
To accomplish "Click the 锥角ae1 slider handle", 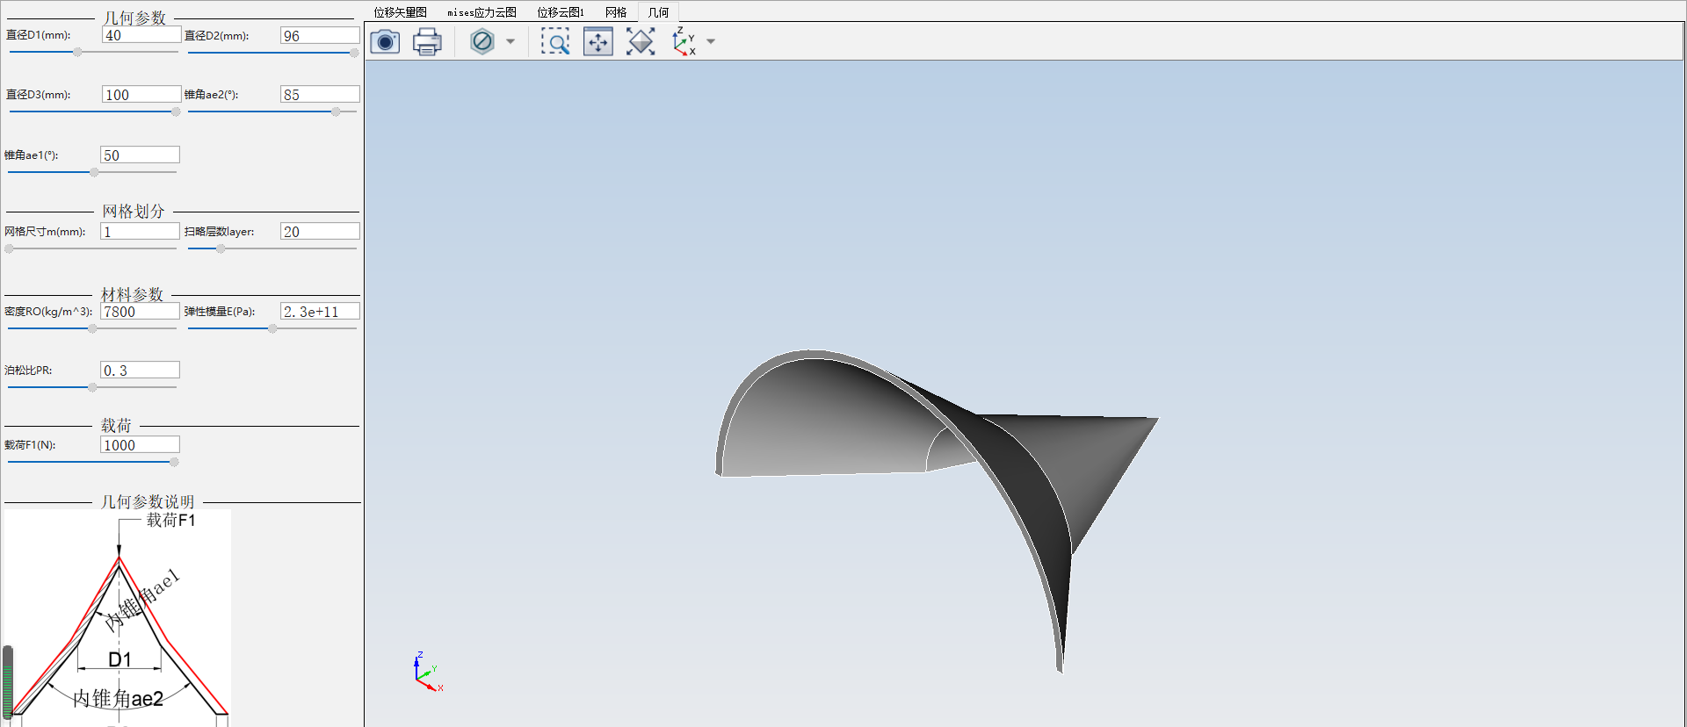I will 94,172.
